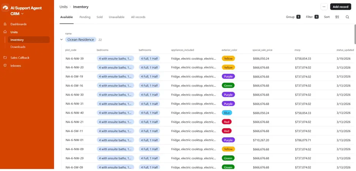Click the Add record button
This screenshot has height=171, width=356.
340,7
